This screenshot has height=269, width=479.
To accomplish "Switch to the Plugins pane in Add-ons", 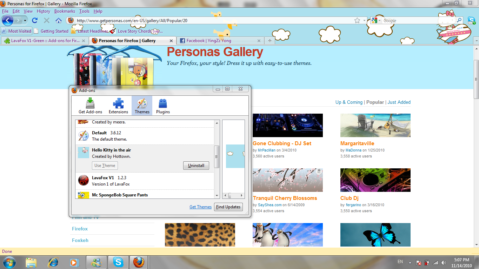I will click(163, 106).
